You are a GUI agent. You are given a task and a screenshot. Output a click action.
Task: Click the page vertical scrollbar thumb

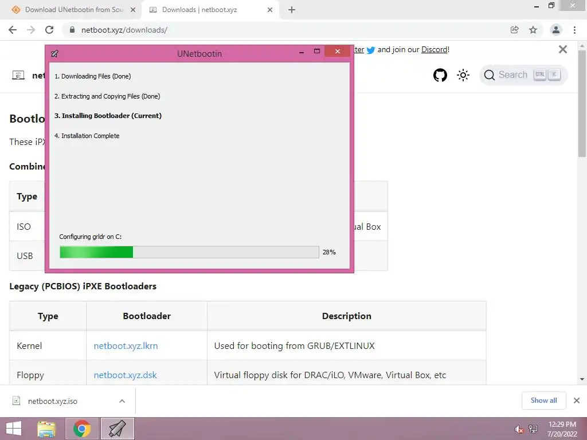pyautogui.click(x=582, y=103)
